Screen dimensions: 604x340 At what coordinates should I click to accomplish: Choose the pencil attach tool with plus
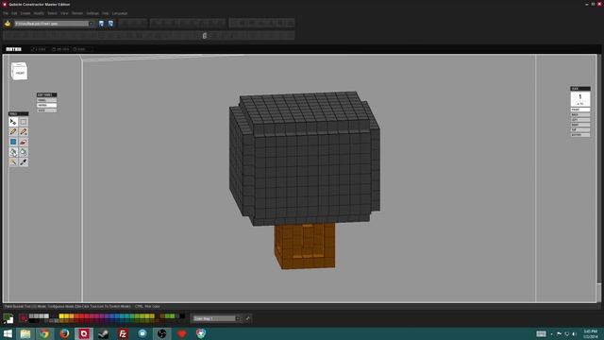pos(23,132)
